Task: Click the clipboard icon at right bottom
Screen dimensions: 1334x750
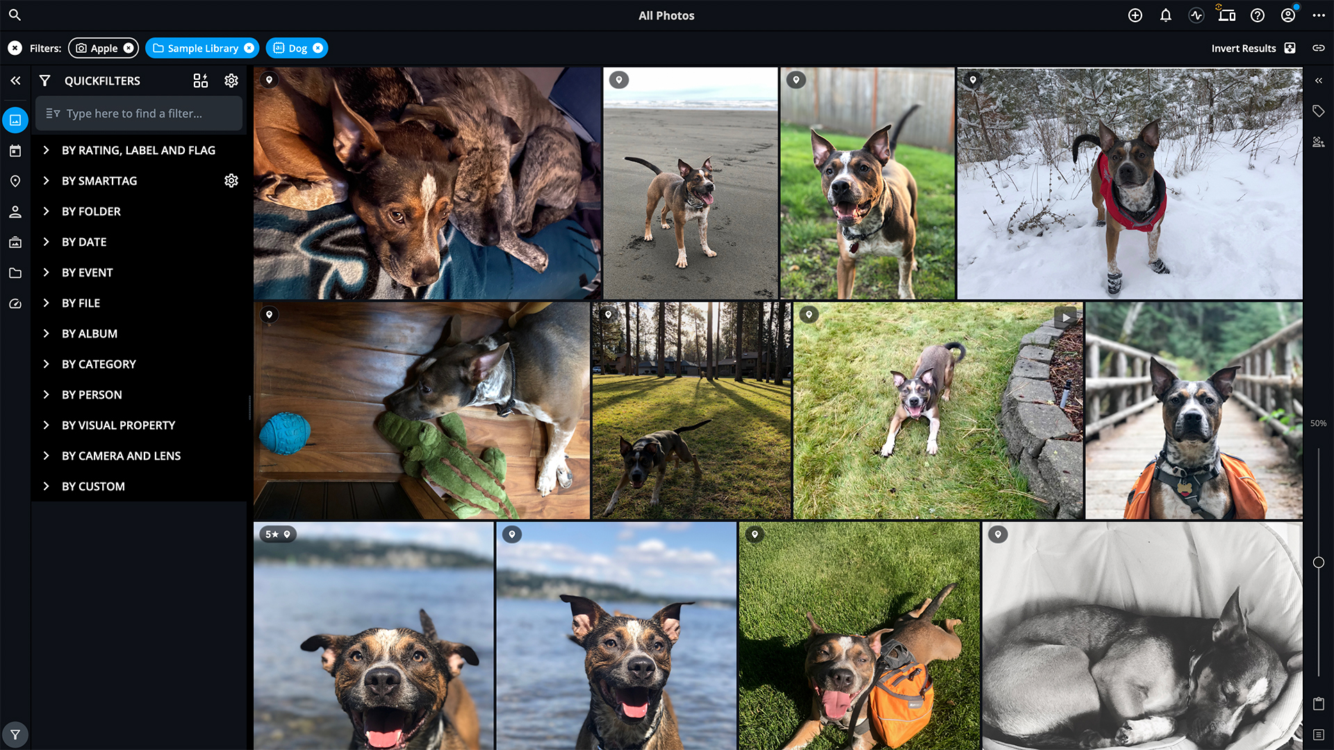Action: click(1319, 703)
